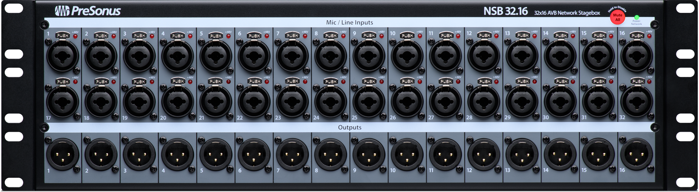
Task: Click the Mic / Line Inputs heading
Action: pos(349,22)
